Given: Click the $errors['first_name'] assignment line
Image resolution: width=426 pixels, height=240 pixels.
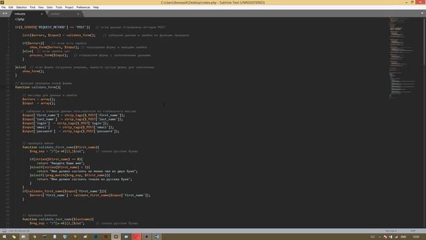Looking at the screenshot, I should [x=90, y=195].
